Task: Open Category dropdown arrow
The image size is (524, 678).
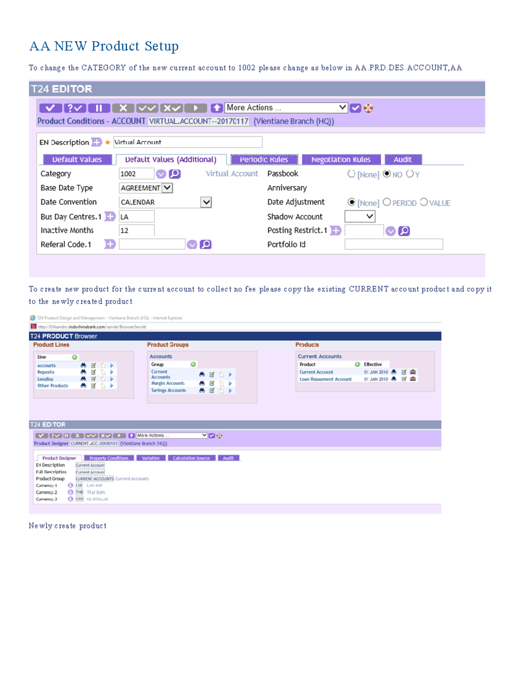Action: pyautogui.click(x=161, y=174)
